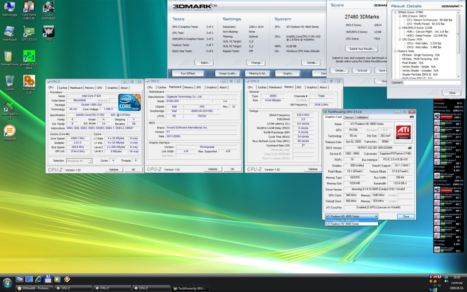Image resolution: width=467 pixels, height=292 pixels.
Task: Collapse the HDR/SM3.0 Score tree node
Action: point(399,28)
